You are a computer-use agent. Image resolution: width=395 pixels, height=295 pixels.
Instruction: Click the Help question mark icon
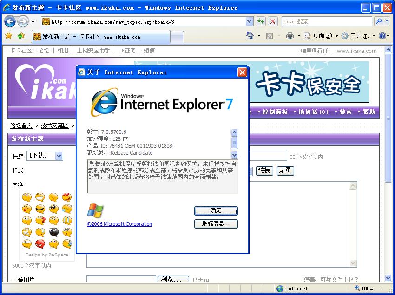point(382,36)
